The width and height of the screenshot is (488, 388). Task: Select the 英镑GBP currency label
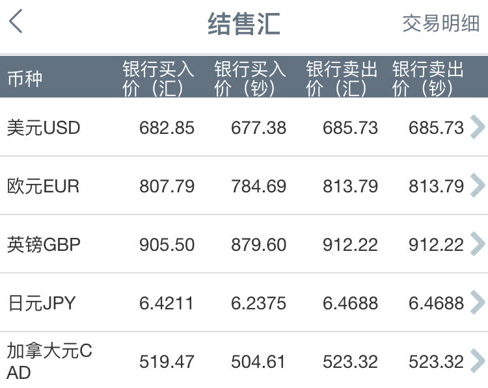click(x=44, y=245)
